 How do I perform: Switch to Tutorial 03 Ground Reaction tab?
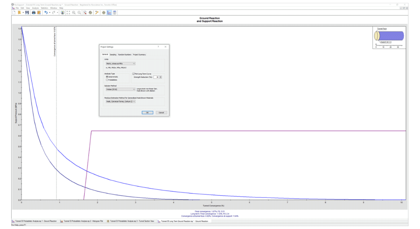pos(34,221)
